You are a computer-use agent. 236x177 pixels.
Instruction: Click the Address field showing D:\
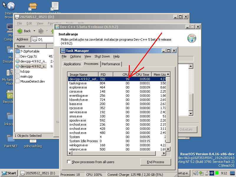43,40
